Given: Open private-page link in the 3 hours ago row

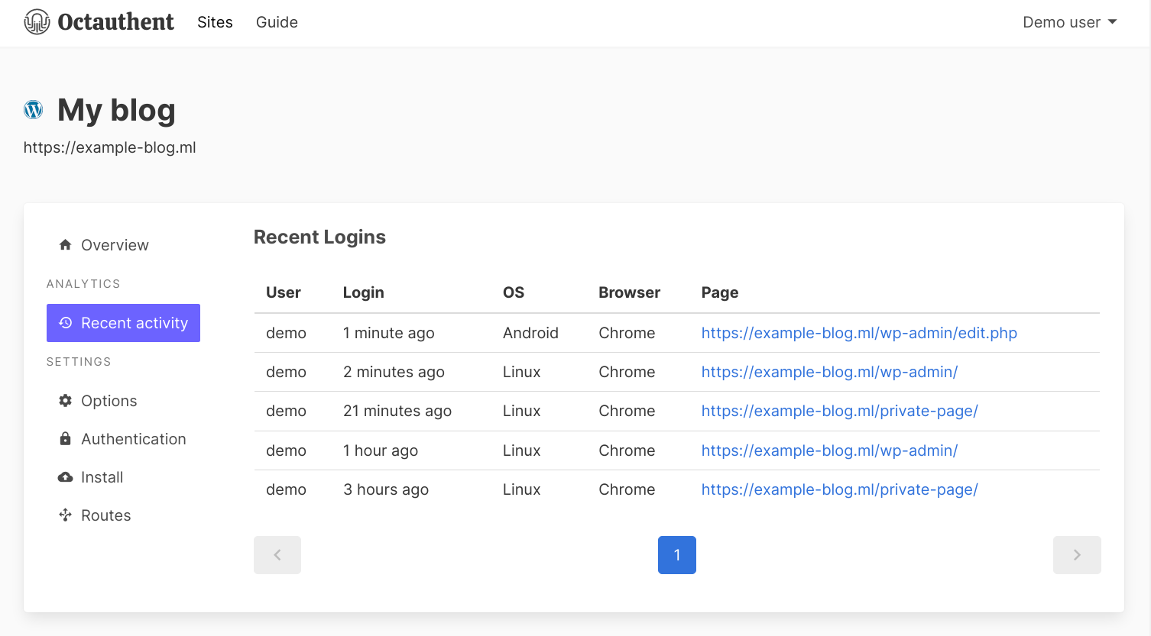Looking at the screenshot, I should (x=839, y=489).
